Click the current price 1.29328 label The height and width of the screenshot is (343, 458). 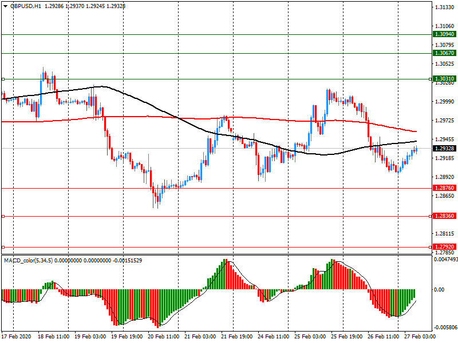pyautogui.click(x=444, y=149)
